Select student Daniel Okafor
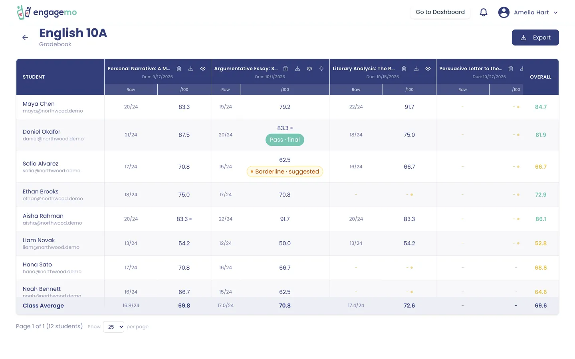 (42, 132)
